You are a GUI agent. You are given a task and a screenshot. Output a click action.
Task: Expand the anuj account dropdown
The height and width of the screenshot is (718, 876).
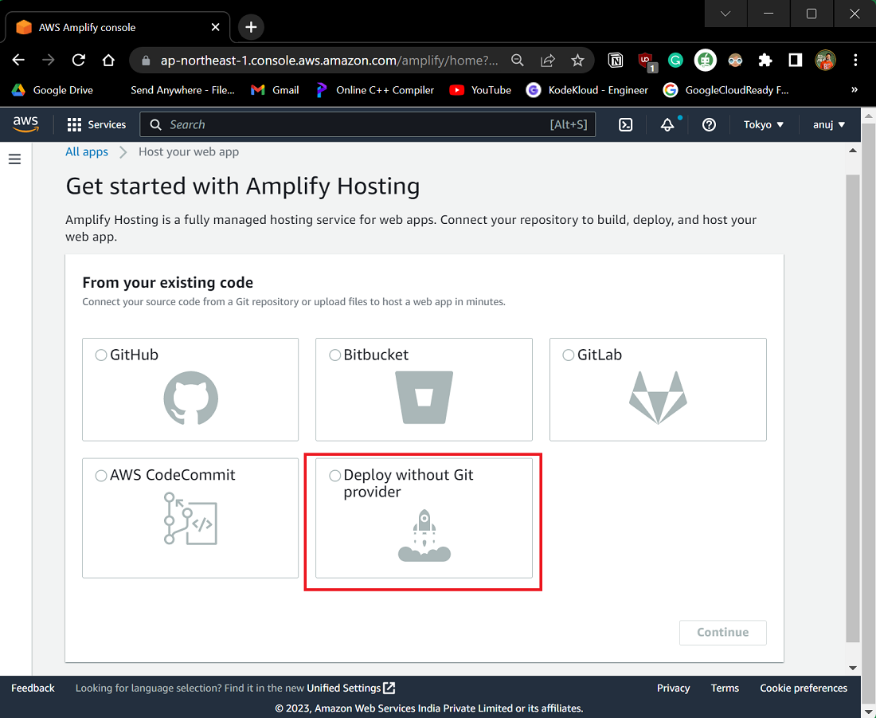click(828, 124)
